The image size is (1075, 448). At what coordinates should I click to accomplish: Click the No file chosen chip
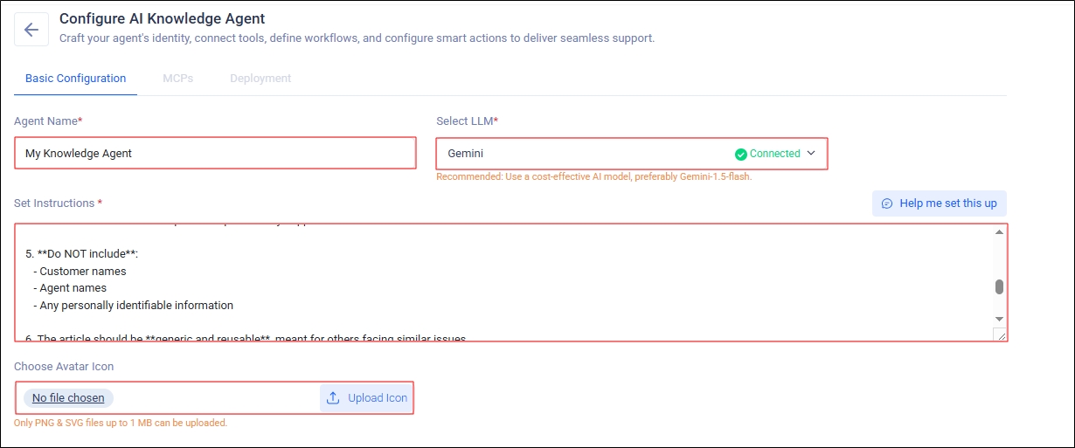point(68,398)
